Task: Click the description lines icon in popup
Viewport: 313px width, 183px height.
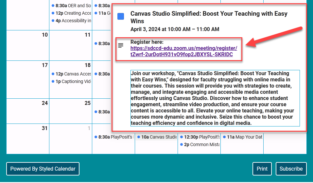Action: point(121,45)
